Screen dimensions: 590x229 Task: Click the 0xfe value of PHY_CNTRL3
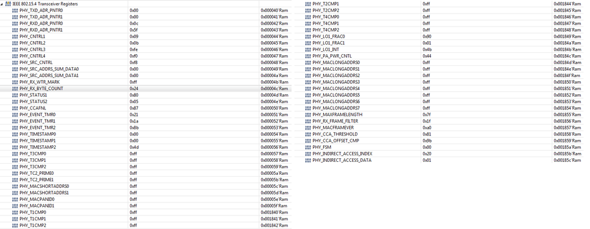click(x=134, y=49)
